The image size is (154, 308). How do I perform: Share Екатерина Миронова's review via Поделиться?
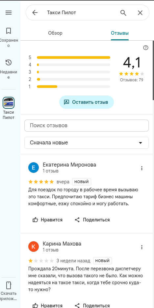click(92, 220)
